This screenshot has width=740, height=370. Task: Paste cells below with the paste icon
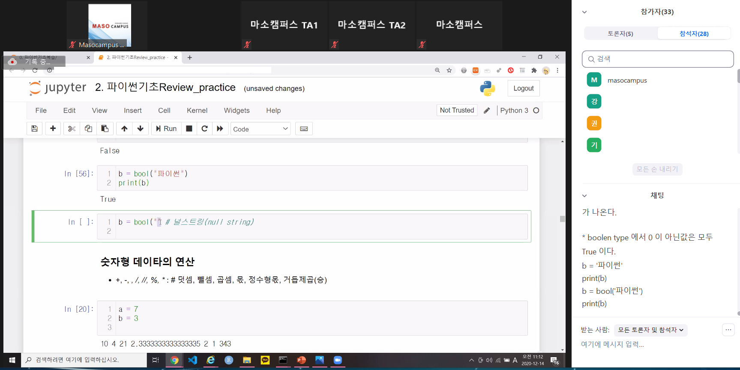click(105, 128)
